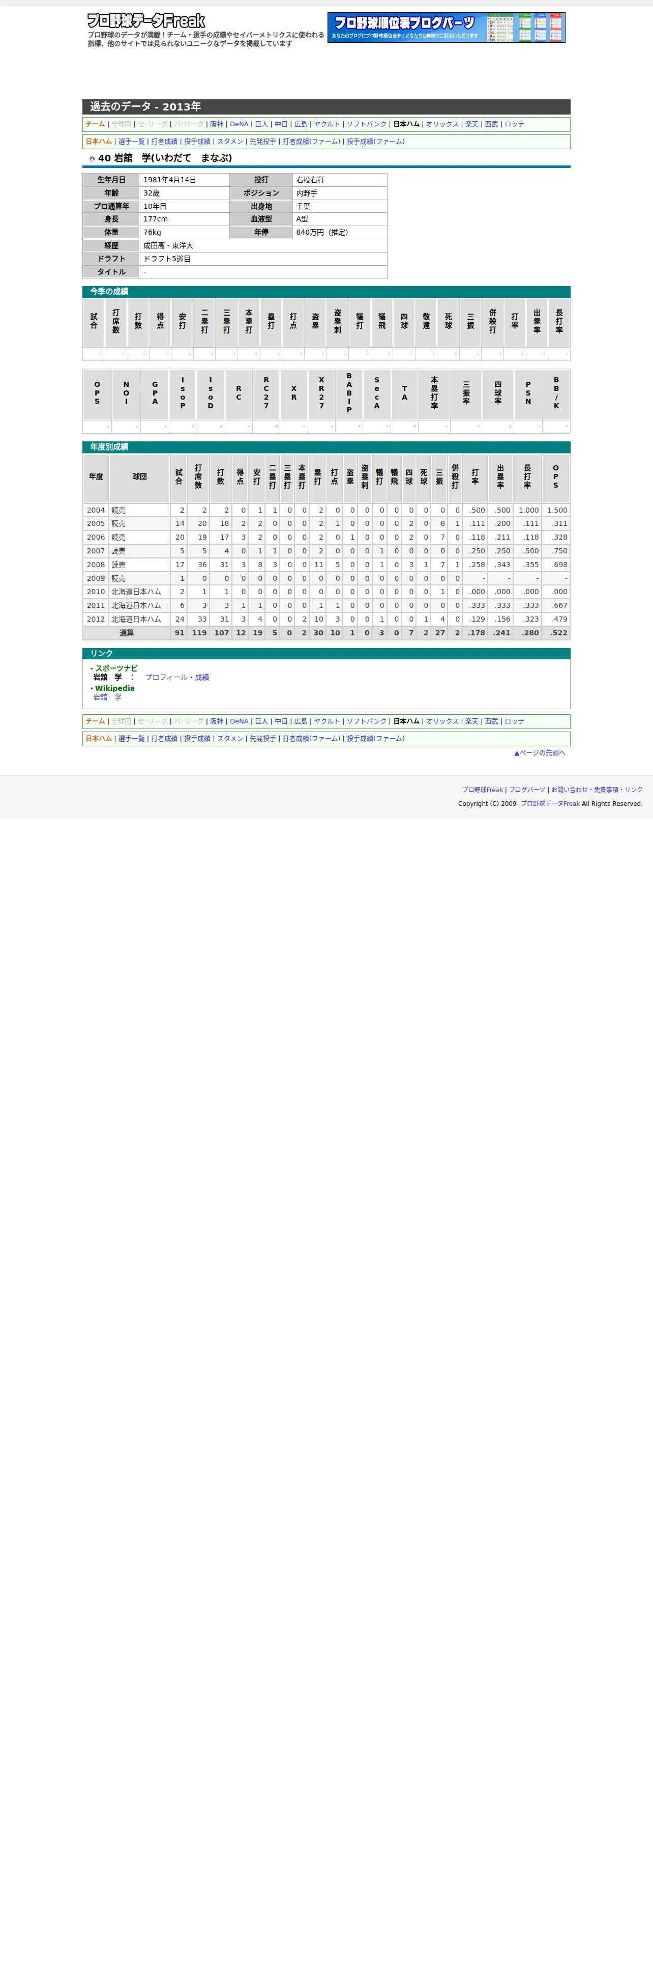Open 投手成績(ファーム) in the upper submenu
This screenshot has height=1961, width=653.
tap(375, 142)
